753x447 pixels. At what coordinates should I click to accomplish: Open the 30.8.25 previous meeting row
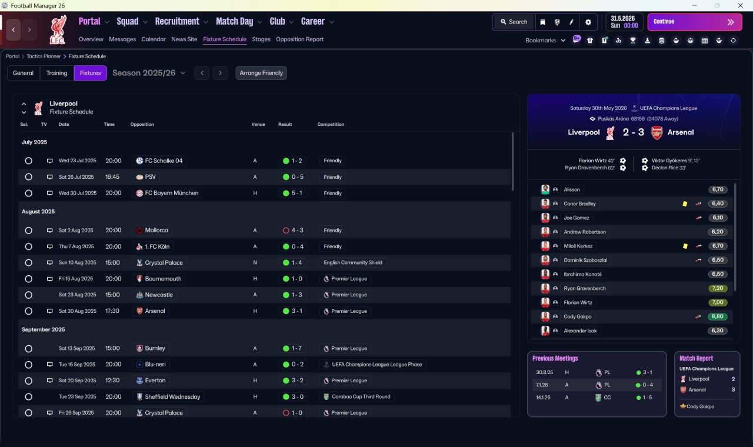click(x=597, y=372)
